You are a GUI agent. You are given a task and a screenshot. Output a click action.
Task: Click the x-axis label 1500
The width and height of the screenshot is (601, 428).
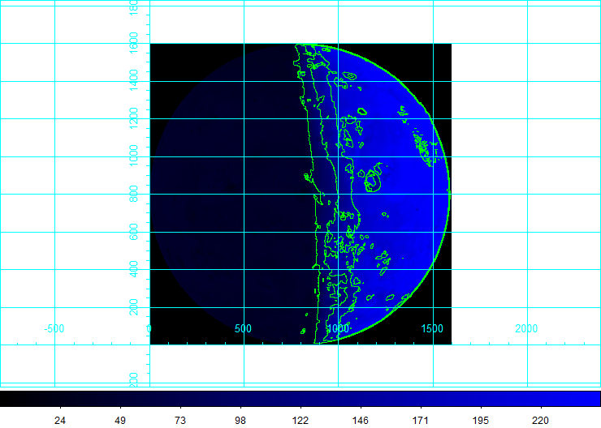coord(432,328)
